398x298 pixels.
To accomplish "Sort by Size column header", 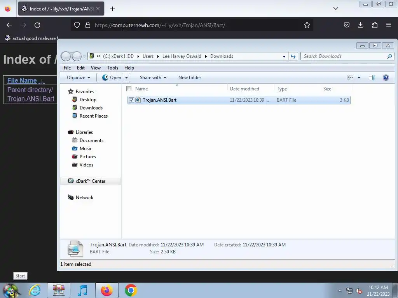I will click(x=336, y=89).
